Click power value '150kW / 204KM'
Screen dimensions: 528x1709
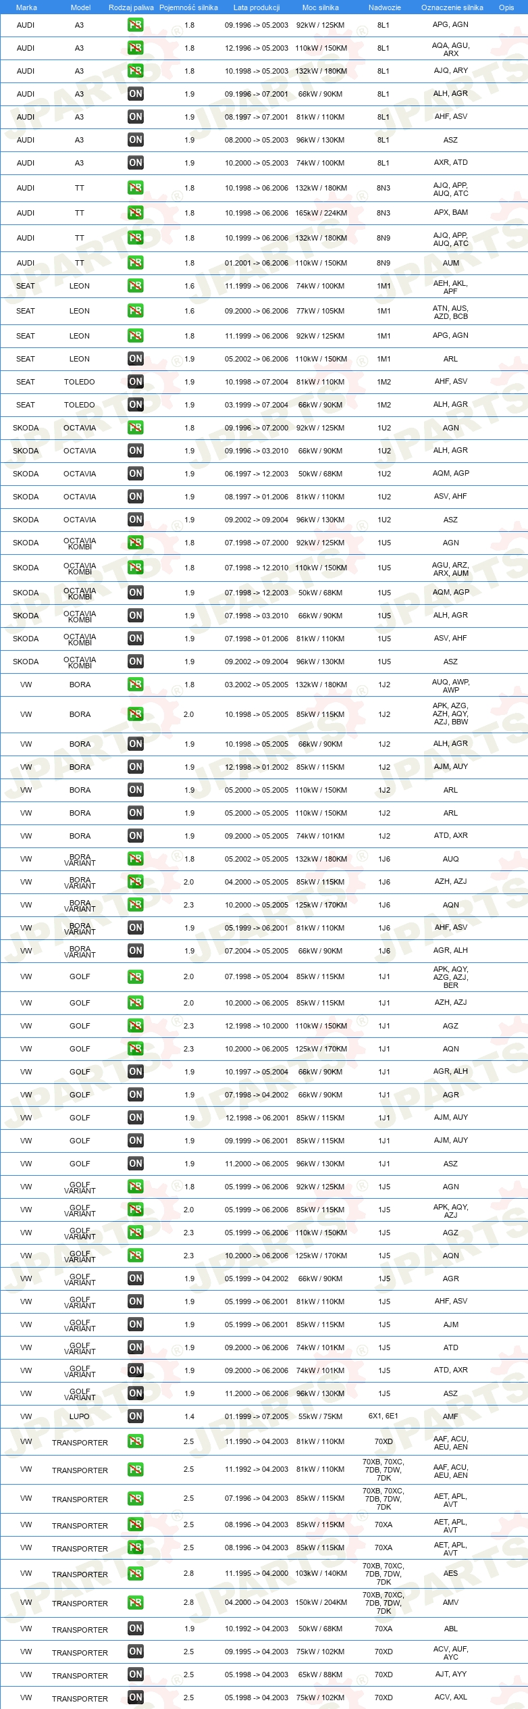(x=321, y=1602)
